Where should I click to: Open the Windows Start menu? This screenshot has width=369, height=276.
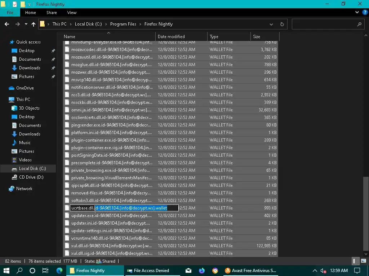[6, 271]
